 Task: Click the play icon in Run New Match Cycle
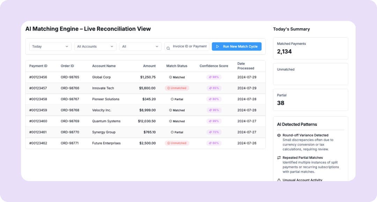click(x=217, y=47)
